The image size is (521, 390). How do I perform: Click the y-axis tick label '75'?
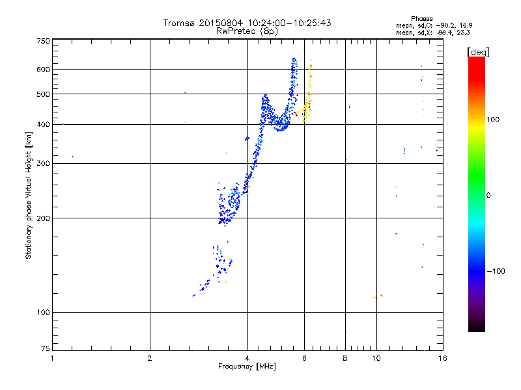point(46,348)
